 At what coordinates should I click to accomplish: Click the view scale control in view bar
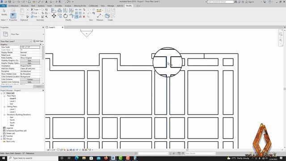point(51,150)
